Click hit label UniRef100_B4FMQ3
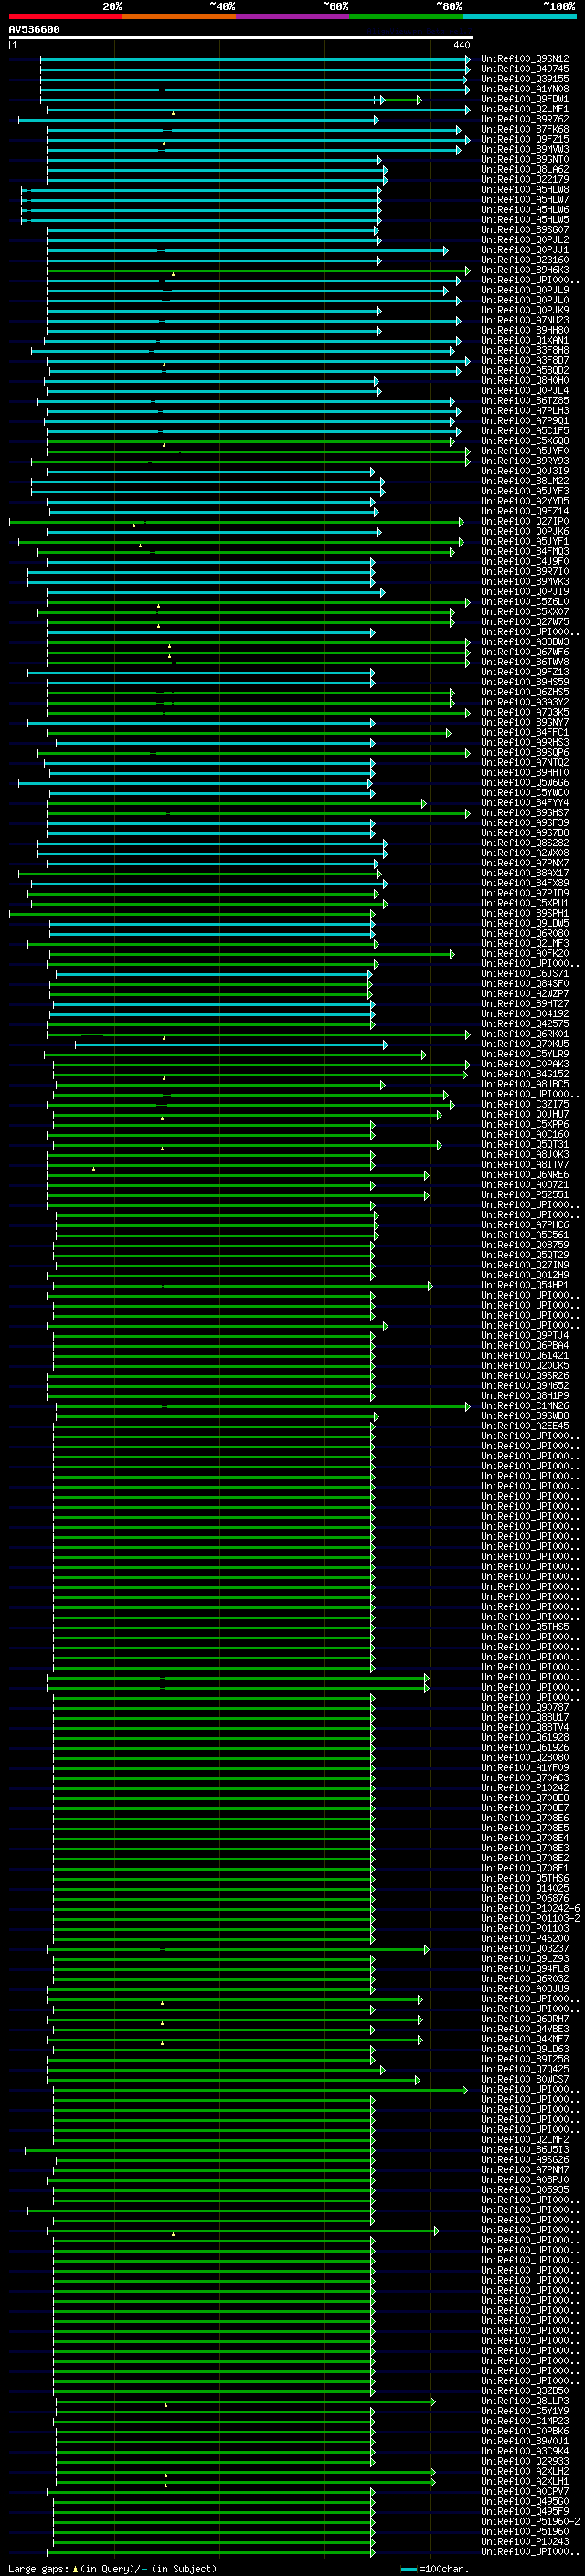This screenshot has height=2576, width=585. click(x=525, y=551)
